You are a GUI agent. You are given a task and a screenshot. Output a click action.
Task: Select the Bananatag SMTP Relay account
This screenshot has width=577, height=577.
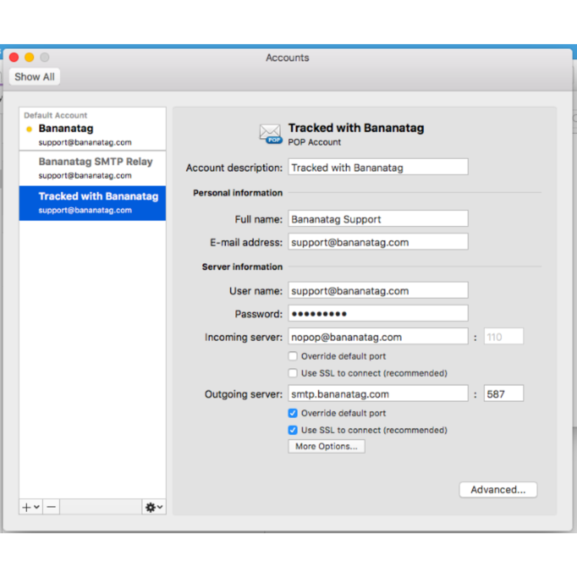point(92,168)
